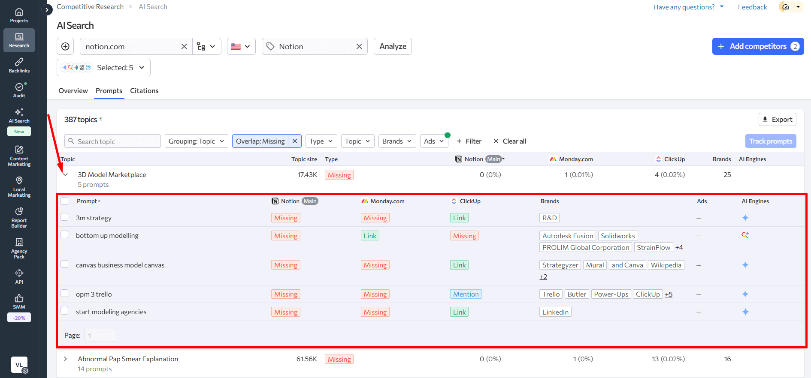Click the Notion Main column header dropdown
The width and height of the screenshot is (811, 378).
click(480, 159)
